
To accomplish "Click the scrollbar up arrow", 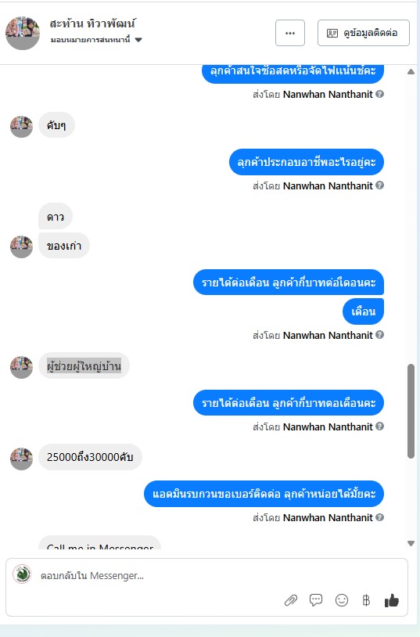I will tap(411, 72).
